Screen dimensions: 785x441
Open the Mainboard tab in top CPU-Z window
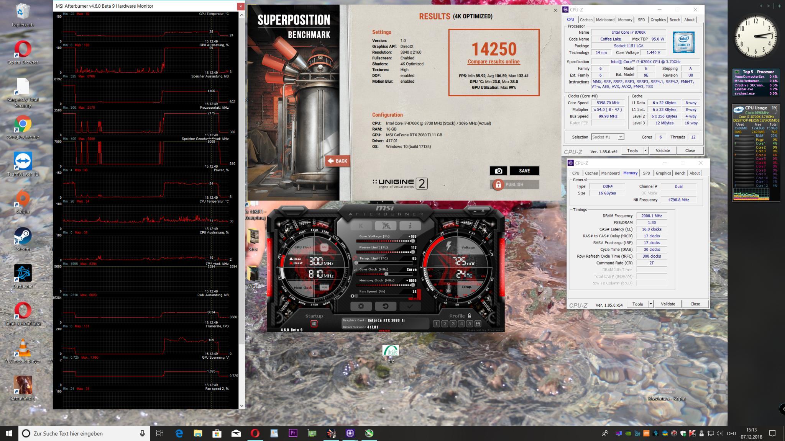coord(605,20)
